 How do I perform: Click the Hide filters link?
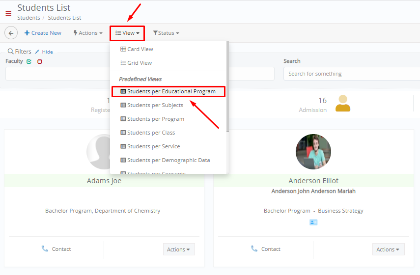pyautogui.click(x=47, y=52)
